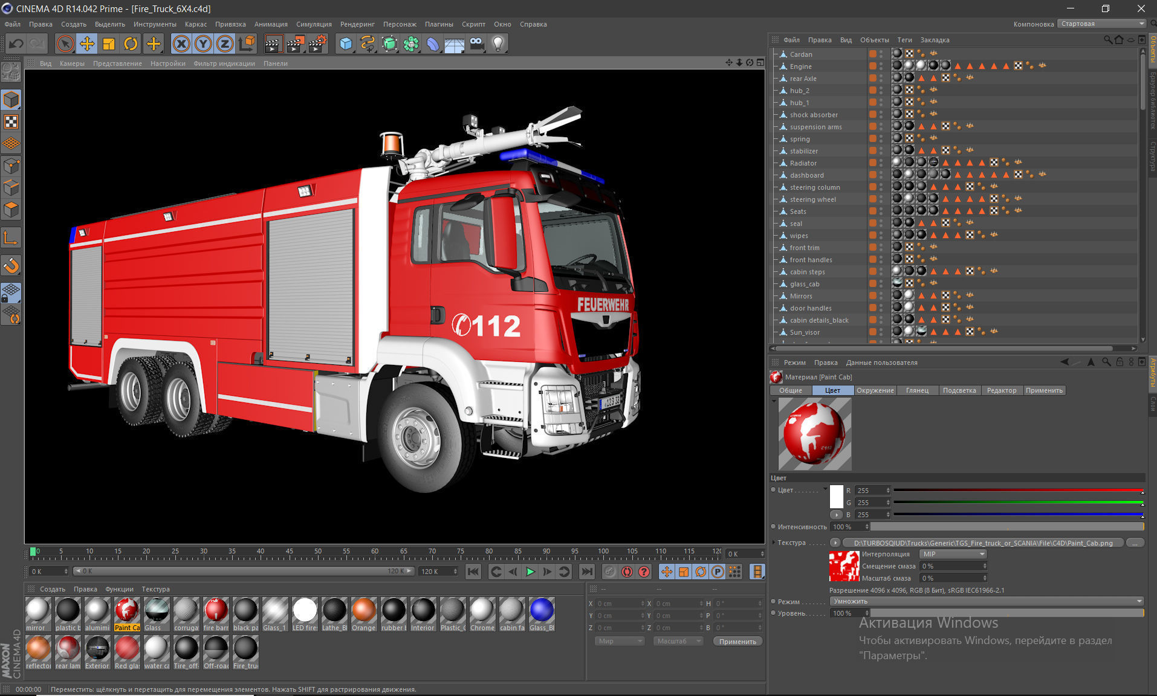Viewport: 1157px width, 696px height.
Task: Open the Плагины menu
Action: click(439, 24)
